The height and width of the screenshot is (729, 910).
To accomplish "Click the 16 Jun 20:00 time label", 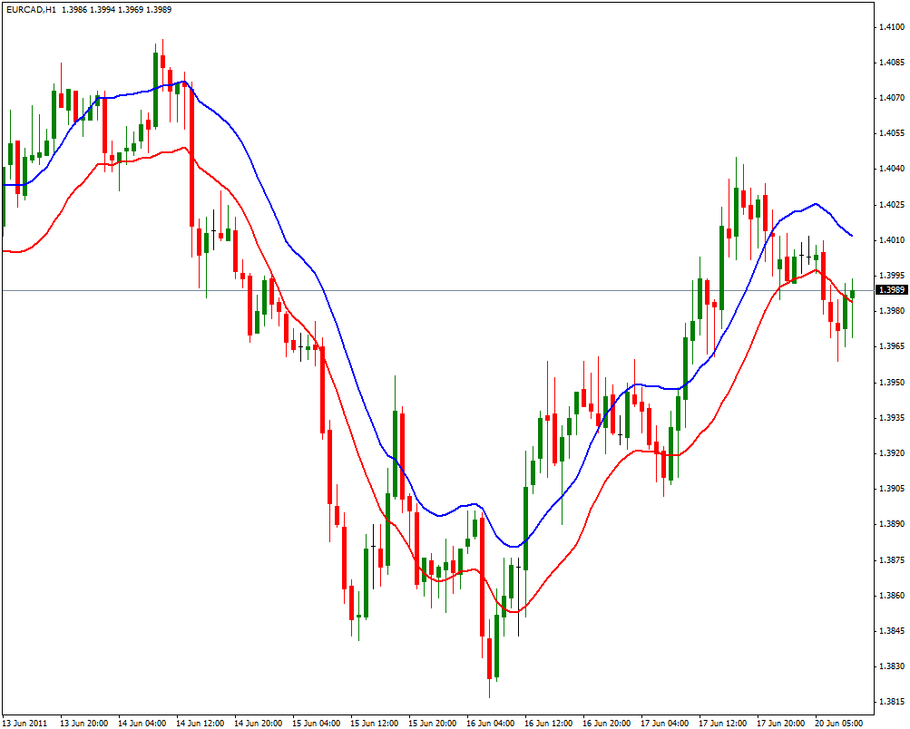I will [606, 724].
